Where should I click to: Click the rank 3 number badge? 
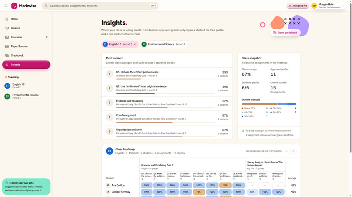110,103
